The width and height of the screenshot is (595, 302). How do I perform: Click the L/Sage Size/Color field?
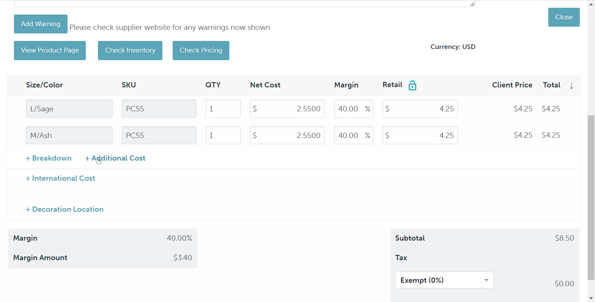point(69,109)
